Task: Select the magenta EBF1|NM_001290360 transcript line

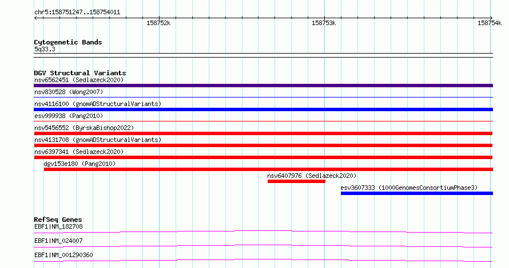Action: [263, 260]
